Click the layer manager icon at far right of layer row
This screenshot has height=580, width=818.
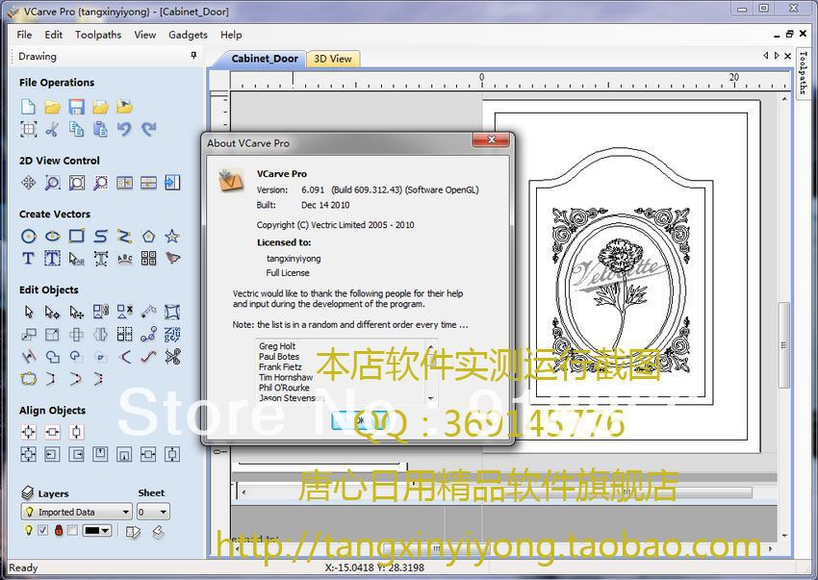158,532
